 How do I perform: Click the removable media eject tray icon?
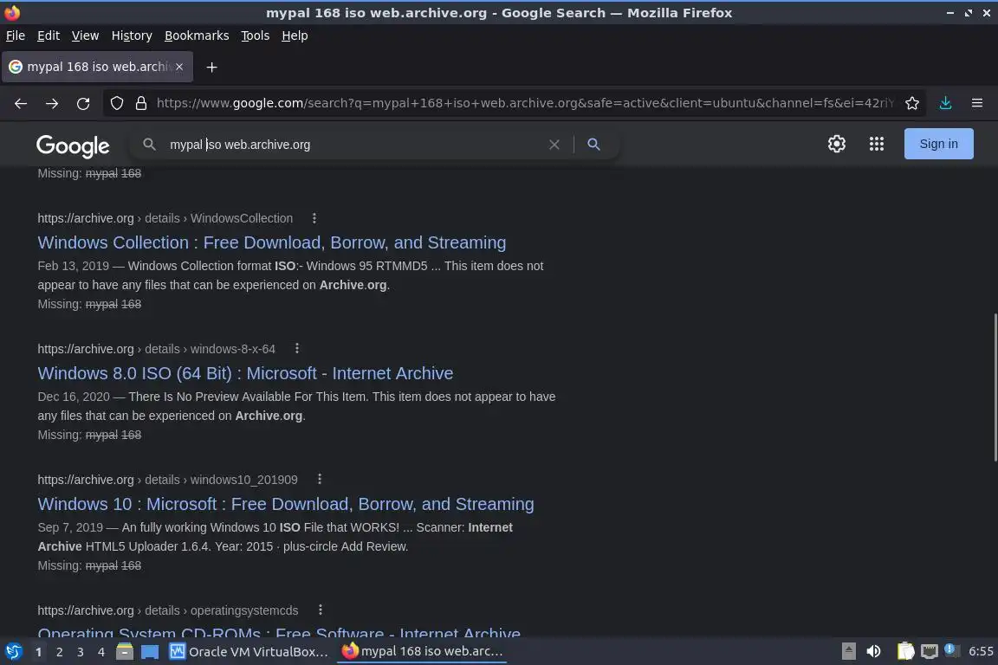point(848,652)
